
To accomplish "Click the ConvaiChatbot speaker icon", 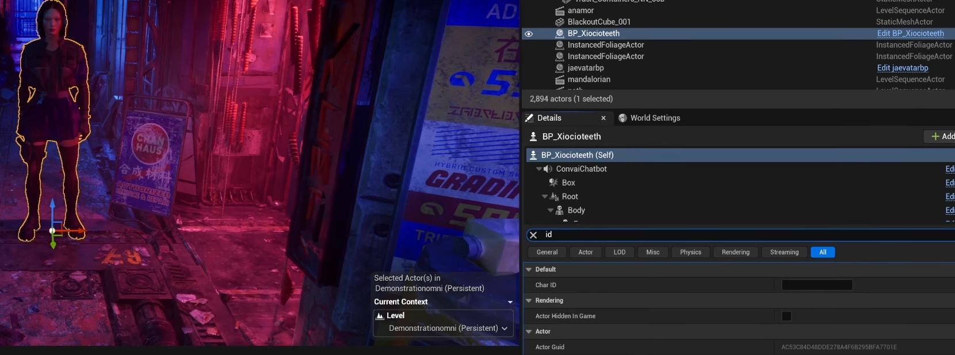I will coord(548,169).
